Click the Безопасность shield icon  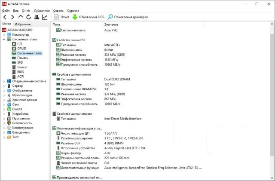[x=9, y=123]
